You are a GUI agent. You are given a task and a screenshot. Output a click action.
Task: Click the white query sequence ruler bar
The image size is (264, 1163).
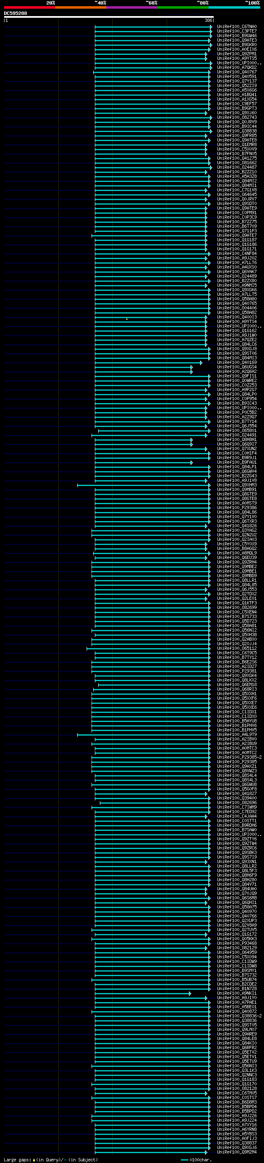109,17
